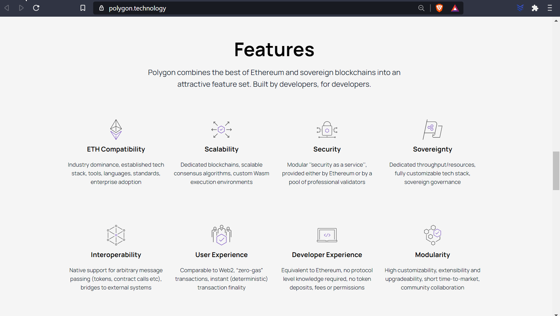The height and width of the screenshot is (316, 560).
Task: Click the User Experience title
Action: pos(222,255)
